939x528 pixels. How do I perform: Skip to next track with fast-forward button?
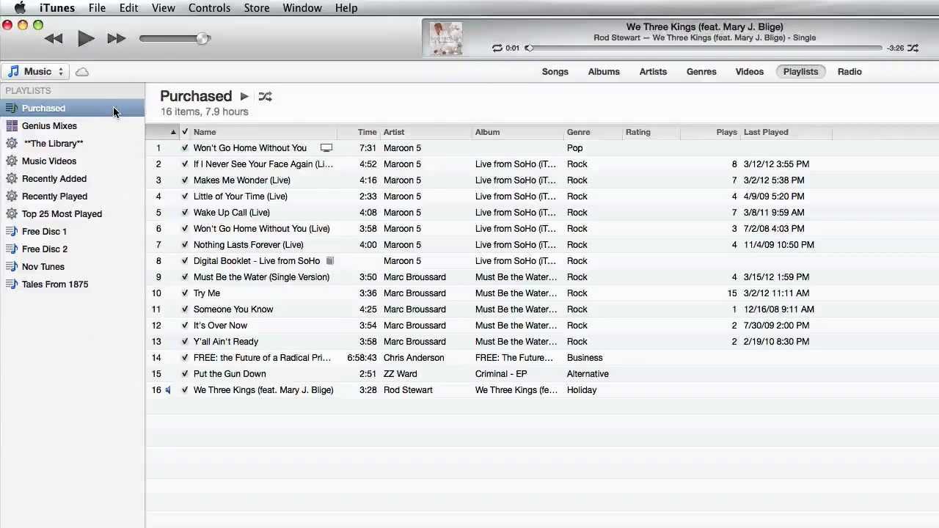coord(117,39)
